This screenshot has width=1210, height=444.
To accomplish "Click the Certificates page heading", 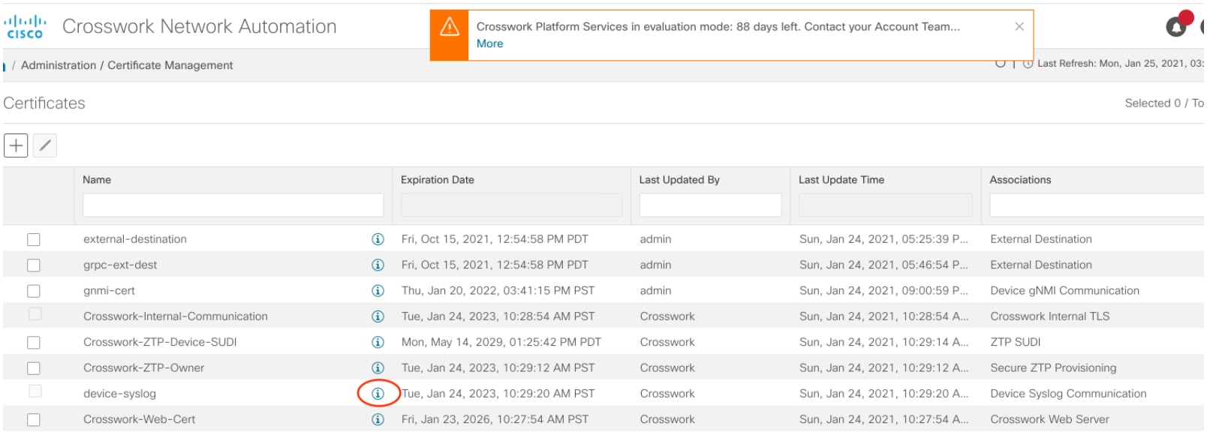I will [44, 103].
